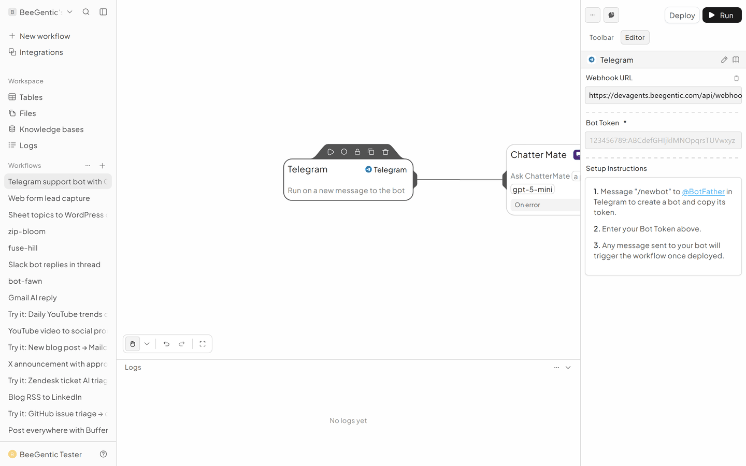Collapse the left sidebar panel

pyautogui.click(x=104, y=12)
